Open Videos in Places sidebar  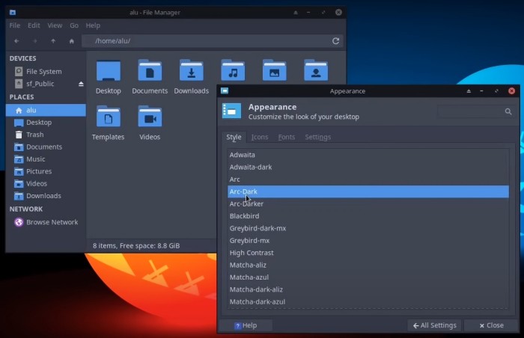click(x=46, y=184)
